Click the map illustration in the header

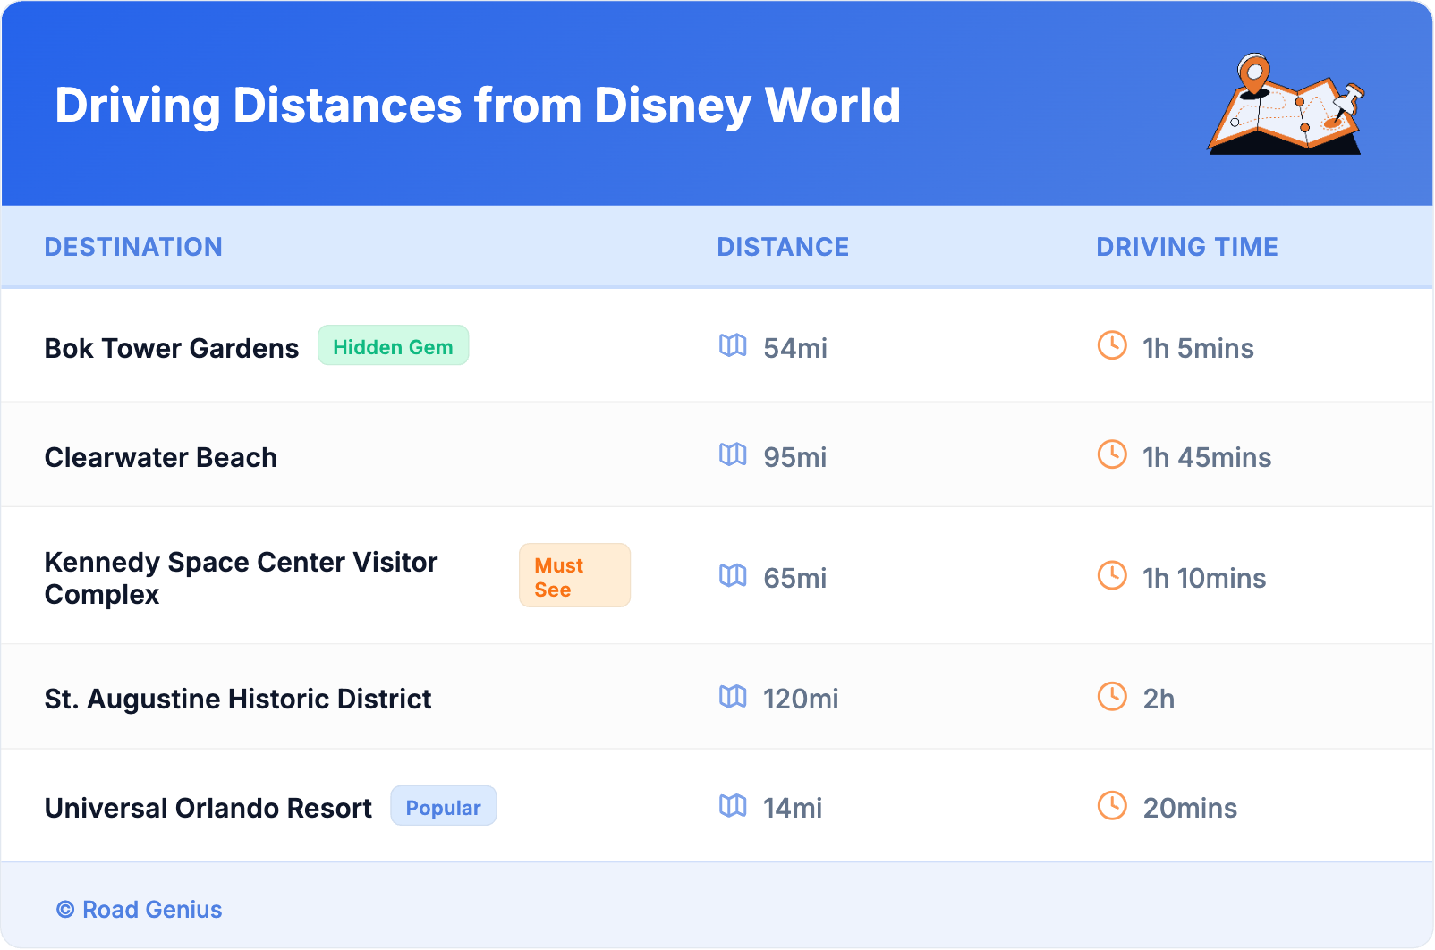[1286, 105]
